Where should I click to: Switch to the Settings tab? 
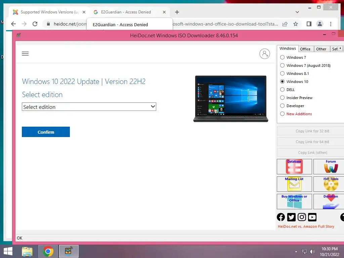point(334,49)
